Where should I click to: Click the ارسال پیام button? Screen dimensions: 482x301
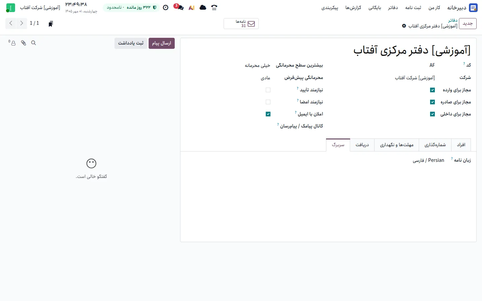[x=162, y=43]
